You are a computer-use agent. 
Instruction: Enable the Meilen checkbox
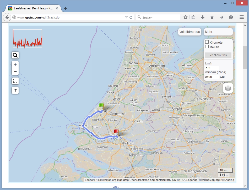click(207, 47)
